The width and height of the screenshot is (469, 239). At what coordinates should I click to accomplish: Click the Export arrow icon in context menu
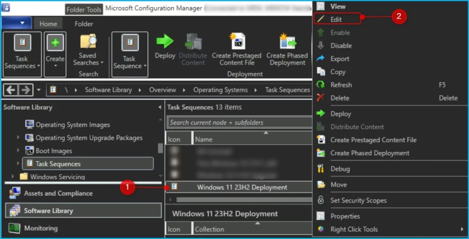[321, 59]
